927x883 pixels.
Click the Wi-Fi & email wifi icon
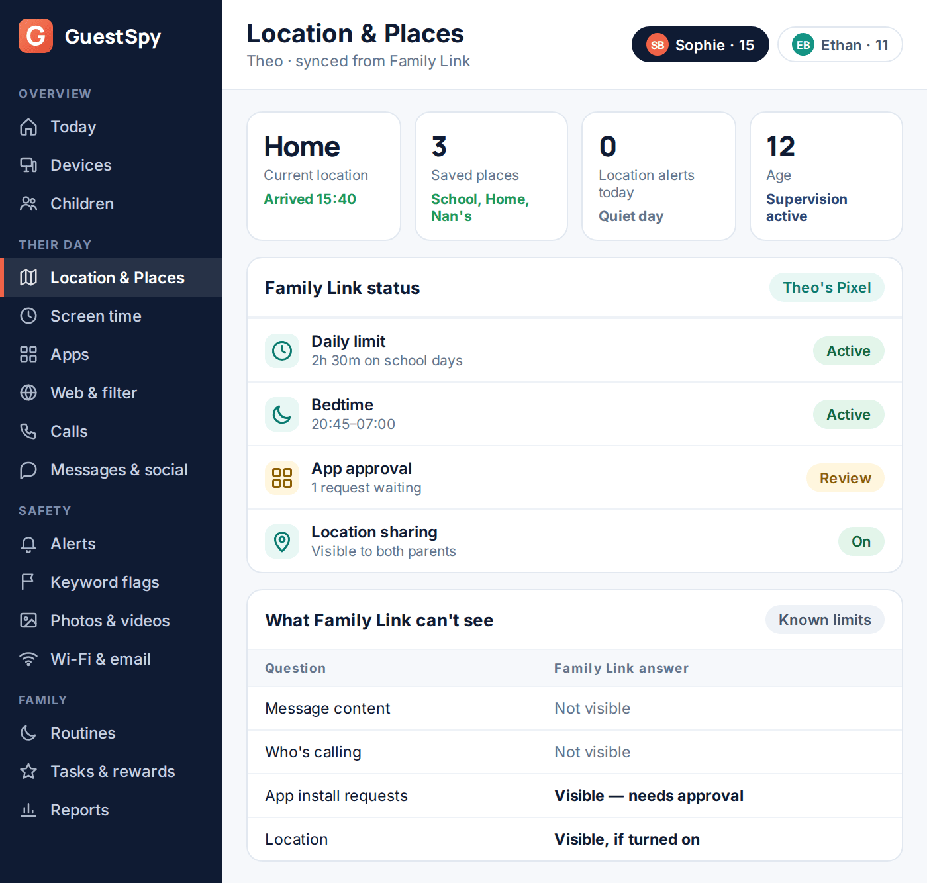click(x=28, y=659)
